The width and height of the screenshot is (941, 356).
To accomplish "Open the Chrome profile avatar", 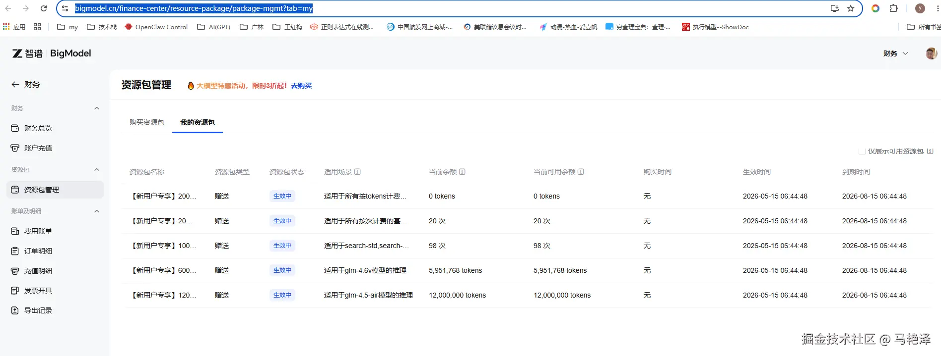I will (x=920, y=8).
